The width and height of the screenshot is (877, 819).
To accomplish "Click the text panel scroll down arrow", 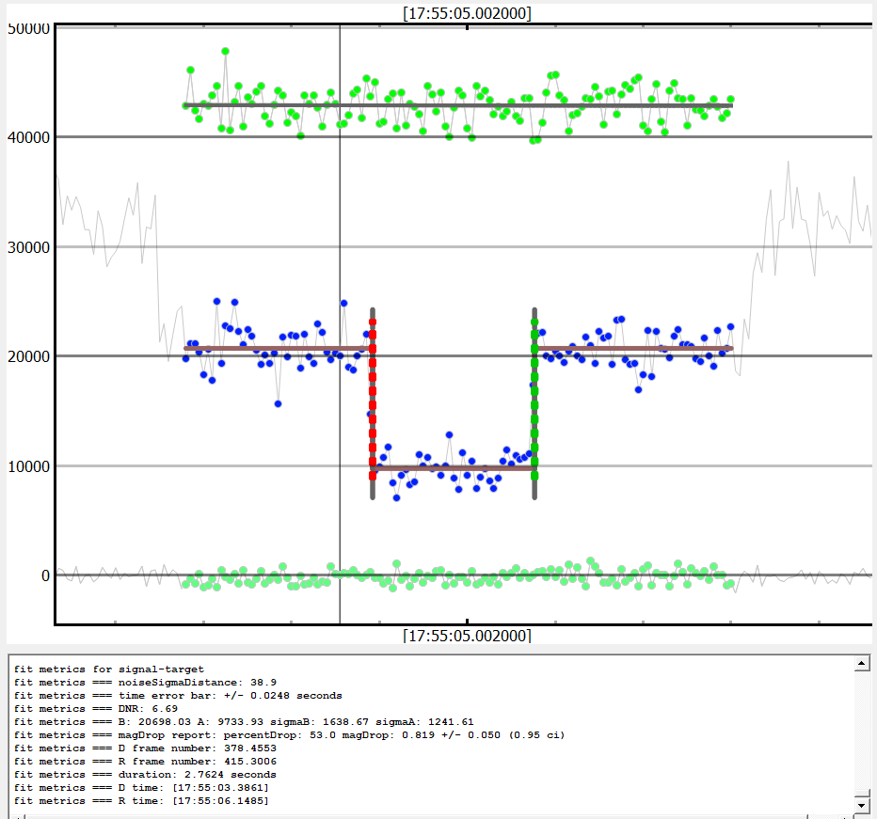I will 861,806.
